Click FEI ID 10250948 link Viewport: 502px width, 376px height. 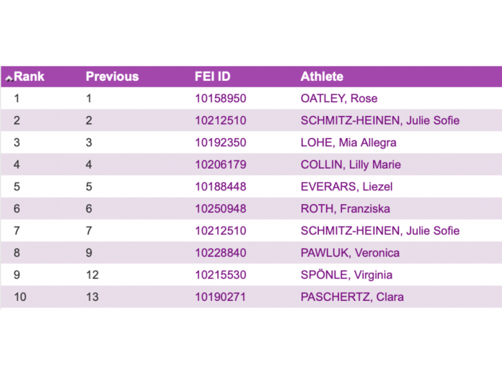[x=220, y=209]
